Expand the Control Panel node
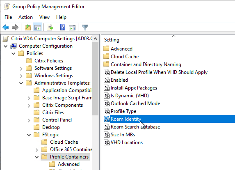The image size is (235, 170). (29, 120)
